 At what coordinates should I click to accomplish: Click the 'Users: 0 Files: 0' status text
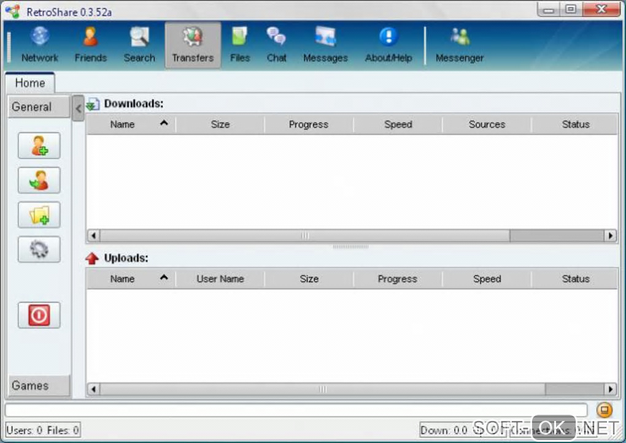pyautogui.click(x=43, y=430)
